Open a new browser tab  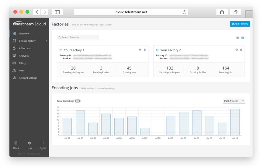[x=249, y=14]
